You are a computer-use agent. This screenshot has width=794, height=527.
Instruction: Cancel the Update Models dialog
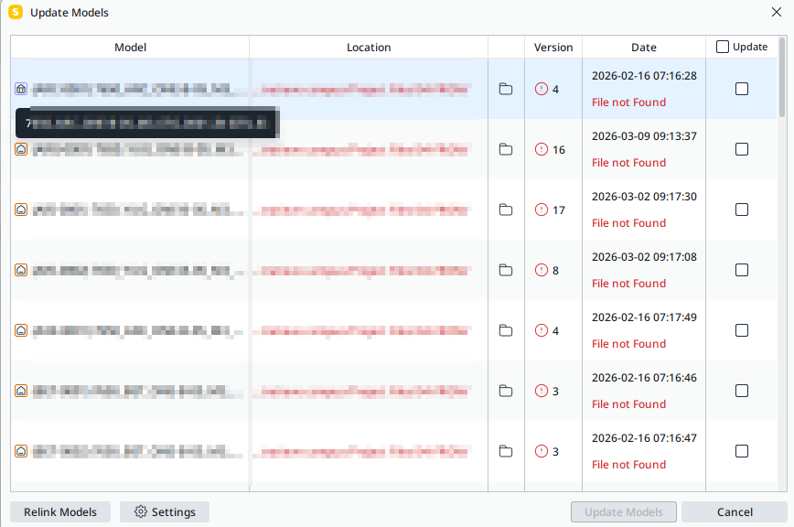point(735,511)
